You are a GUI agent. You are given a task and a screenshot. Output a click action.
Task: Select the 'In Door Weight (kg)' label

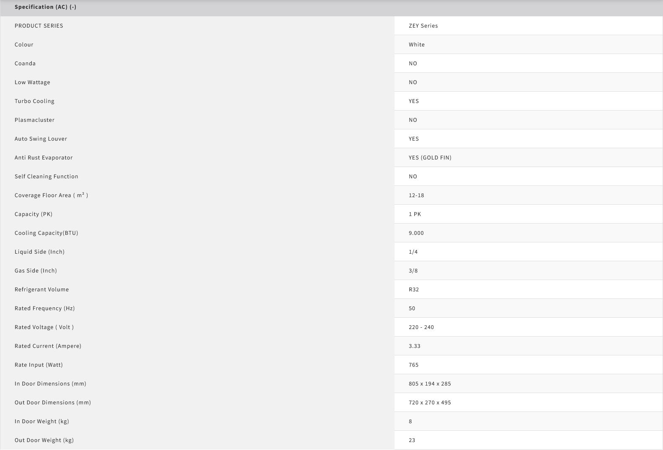[x=42, y=421]
